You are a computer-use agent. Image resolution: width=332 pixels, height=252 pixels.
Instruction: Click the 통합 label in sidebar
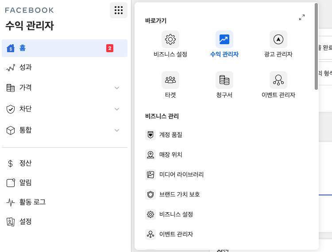(25, 130)
